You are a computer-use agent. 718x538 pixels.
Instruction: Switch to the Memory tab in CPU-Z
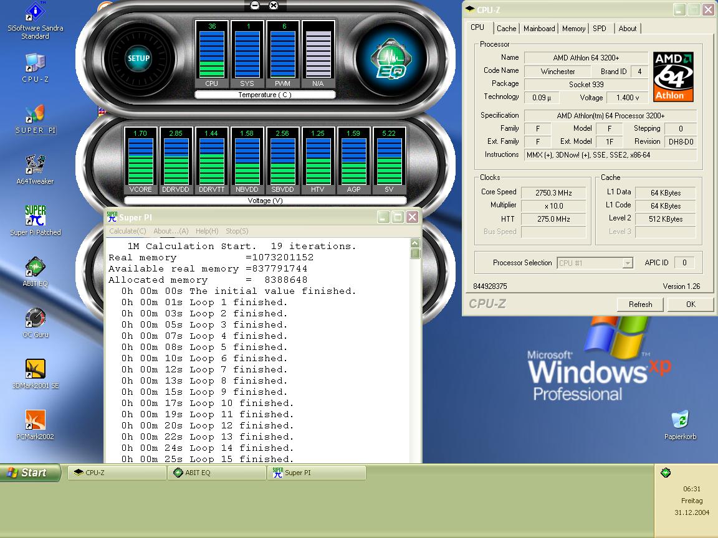point(573,29)
